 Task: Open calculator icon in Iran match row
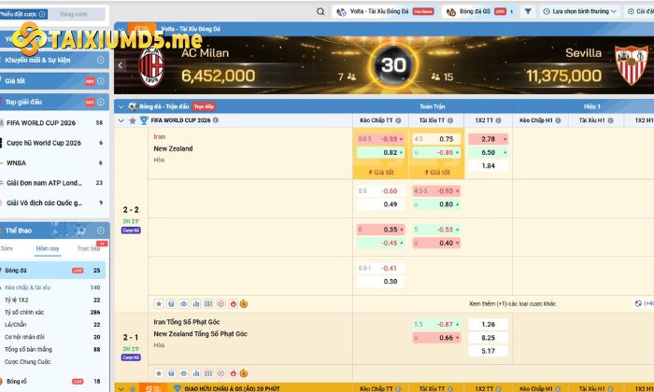[x=171, y=303]
